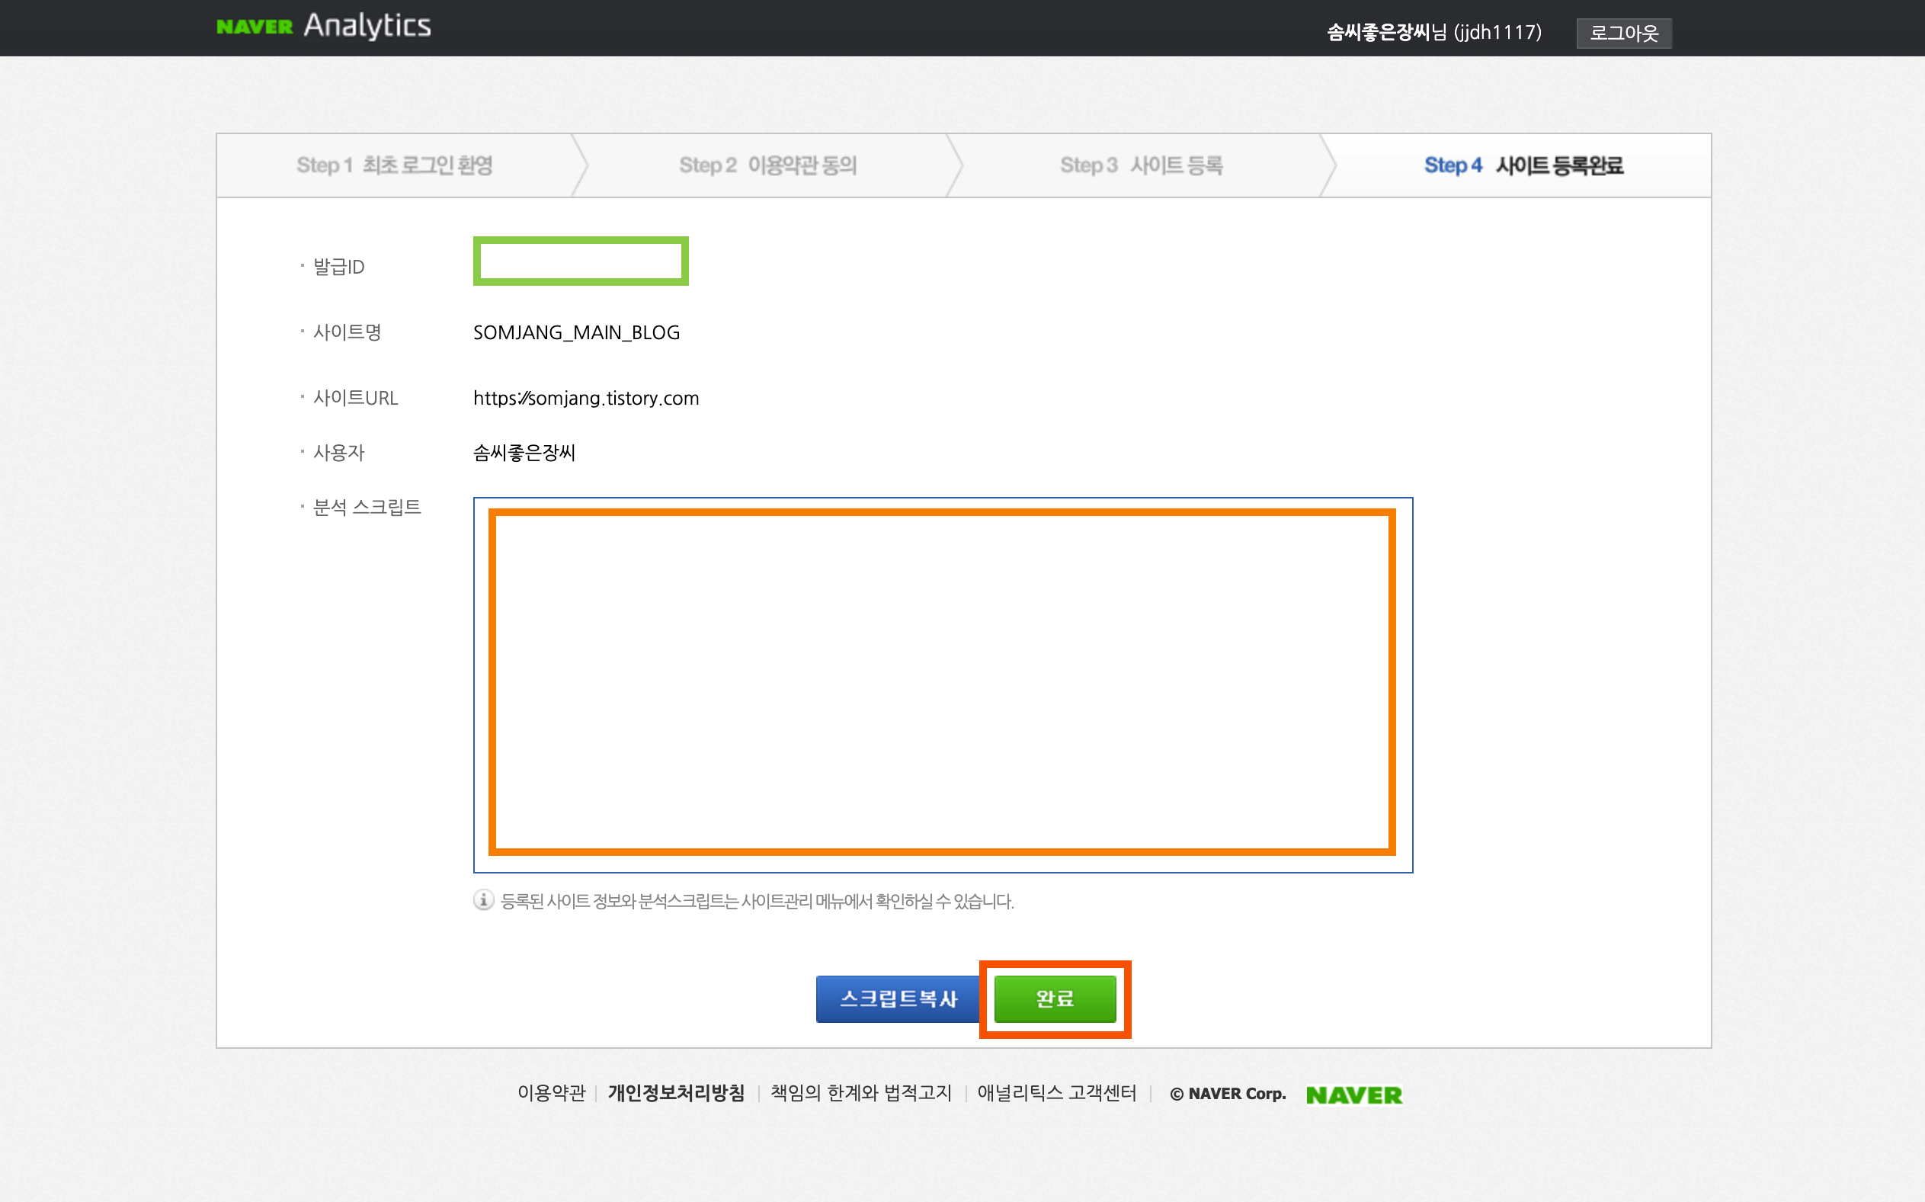Click the 사이트URL label
Image resolution: width=1925 pixels, height=1202 pixels.
[x=355, y=399]
